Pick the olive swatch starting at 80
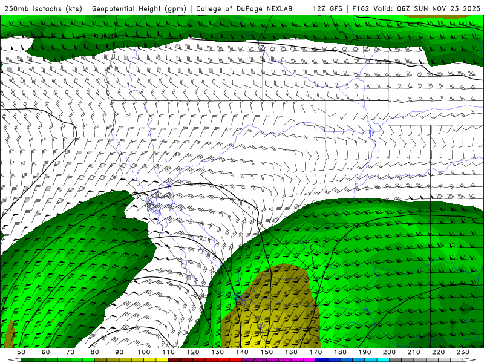The height and width of the screenshot is (363, 484). click(101, 360)
